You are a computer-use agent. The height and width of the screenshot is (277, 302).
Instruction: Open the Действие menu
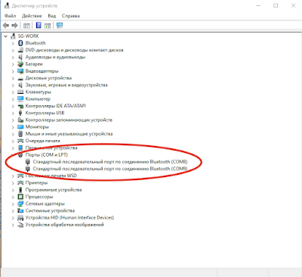point(32,16)
